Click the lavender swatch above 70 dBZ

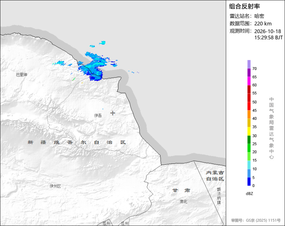click(x=249, y=64)
